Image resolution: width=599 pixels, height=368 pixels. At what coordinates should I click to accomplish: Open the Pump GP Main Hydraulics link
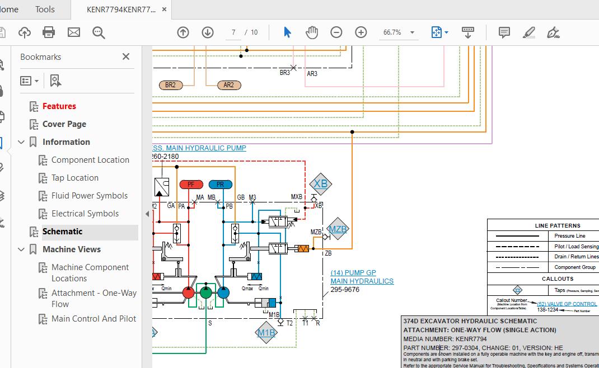362,277
